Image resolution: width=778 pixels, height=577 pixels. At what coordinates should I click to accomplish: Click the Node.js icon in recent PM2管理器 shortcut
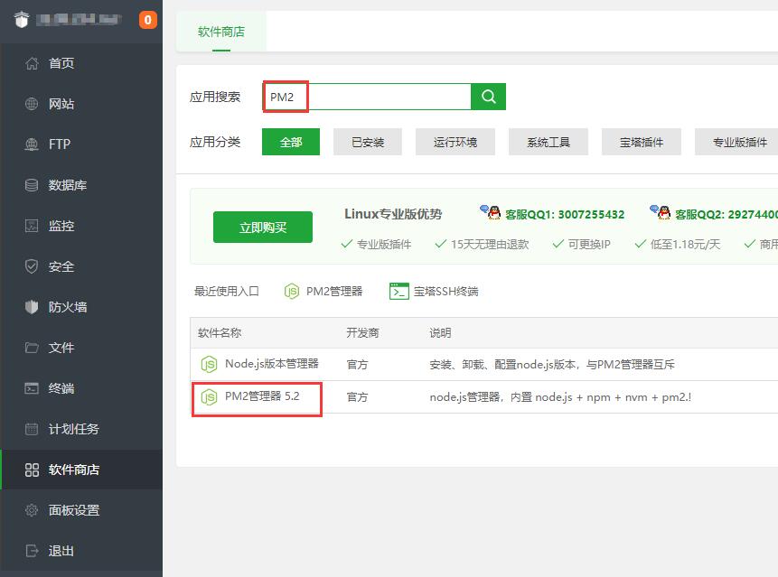tap(292, 291)
